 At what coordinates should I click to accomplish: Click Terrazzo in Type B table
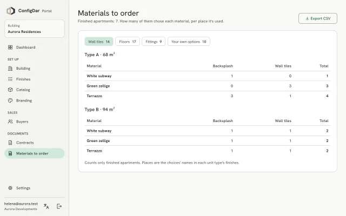[95, 151]
